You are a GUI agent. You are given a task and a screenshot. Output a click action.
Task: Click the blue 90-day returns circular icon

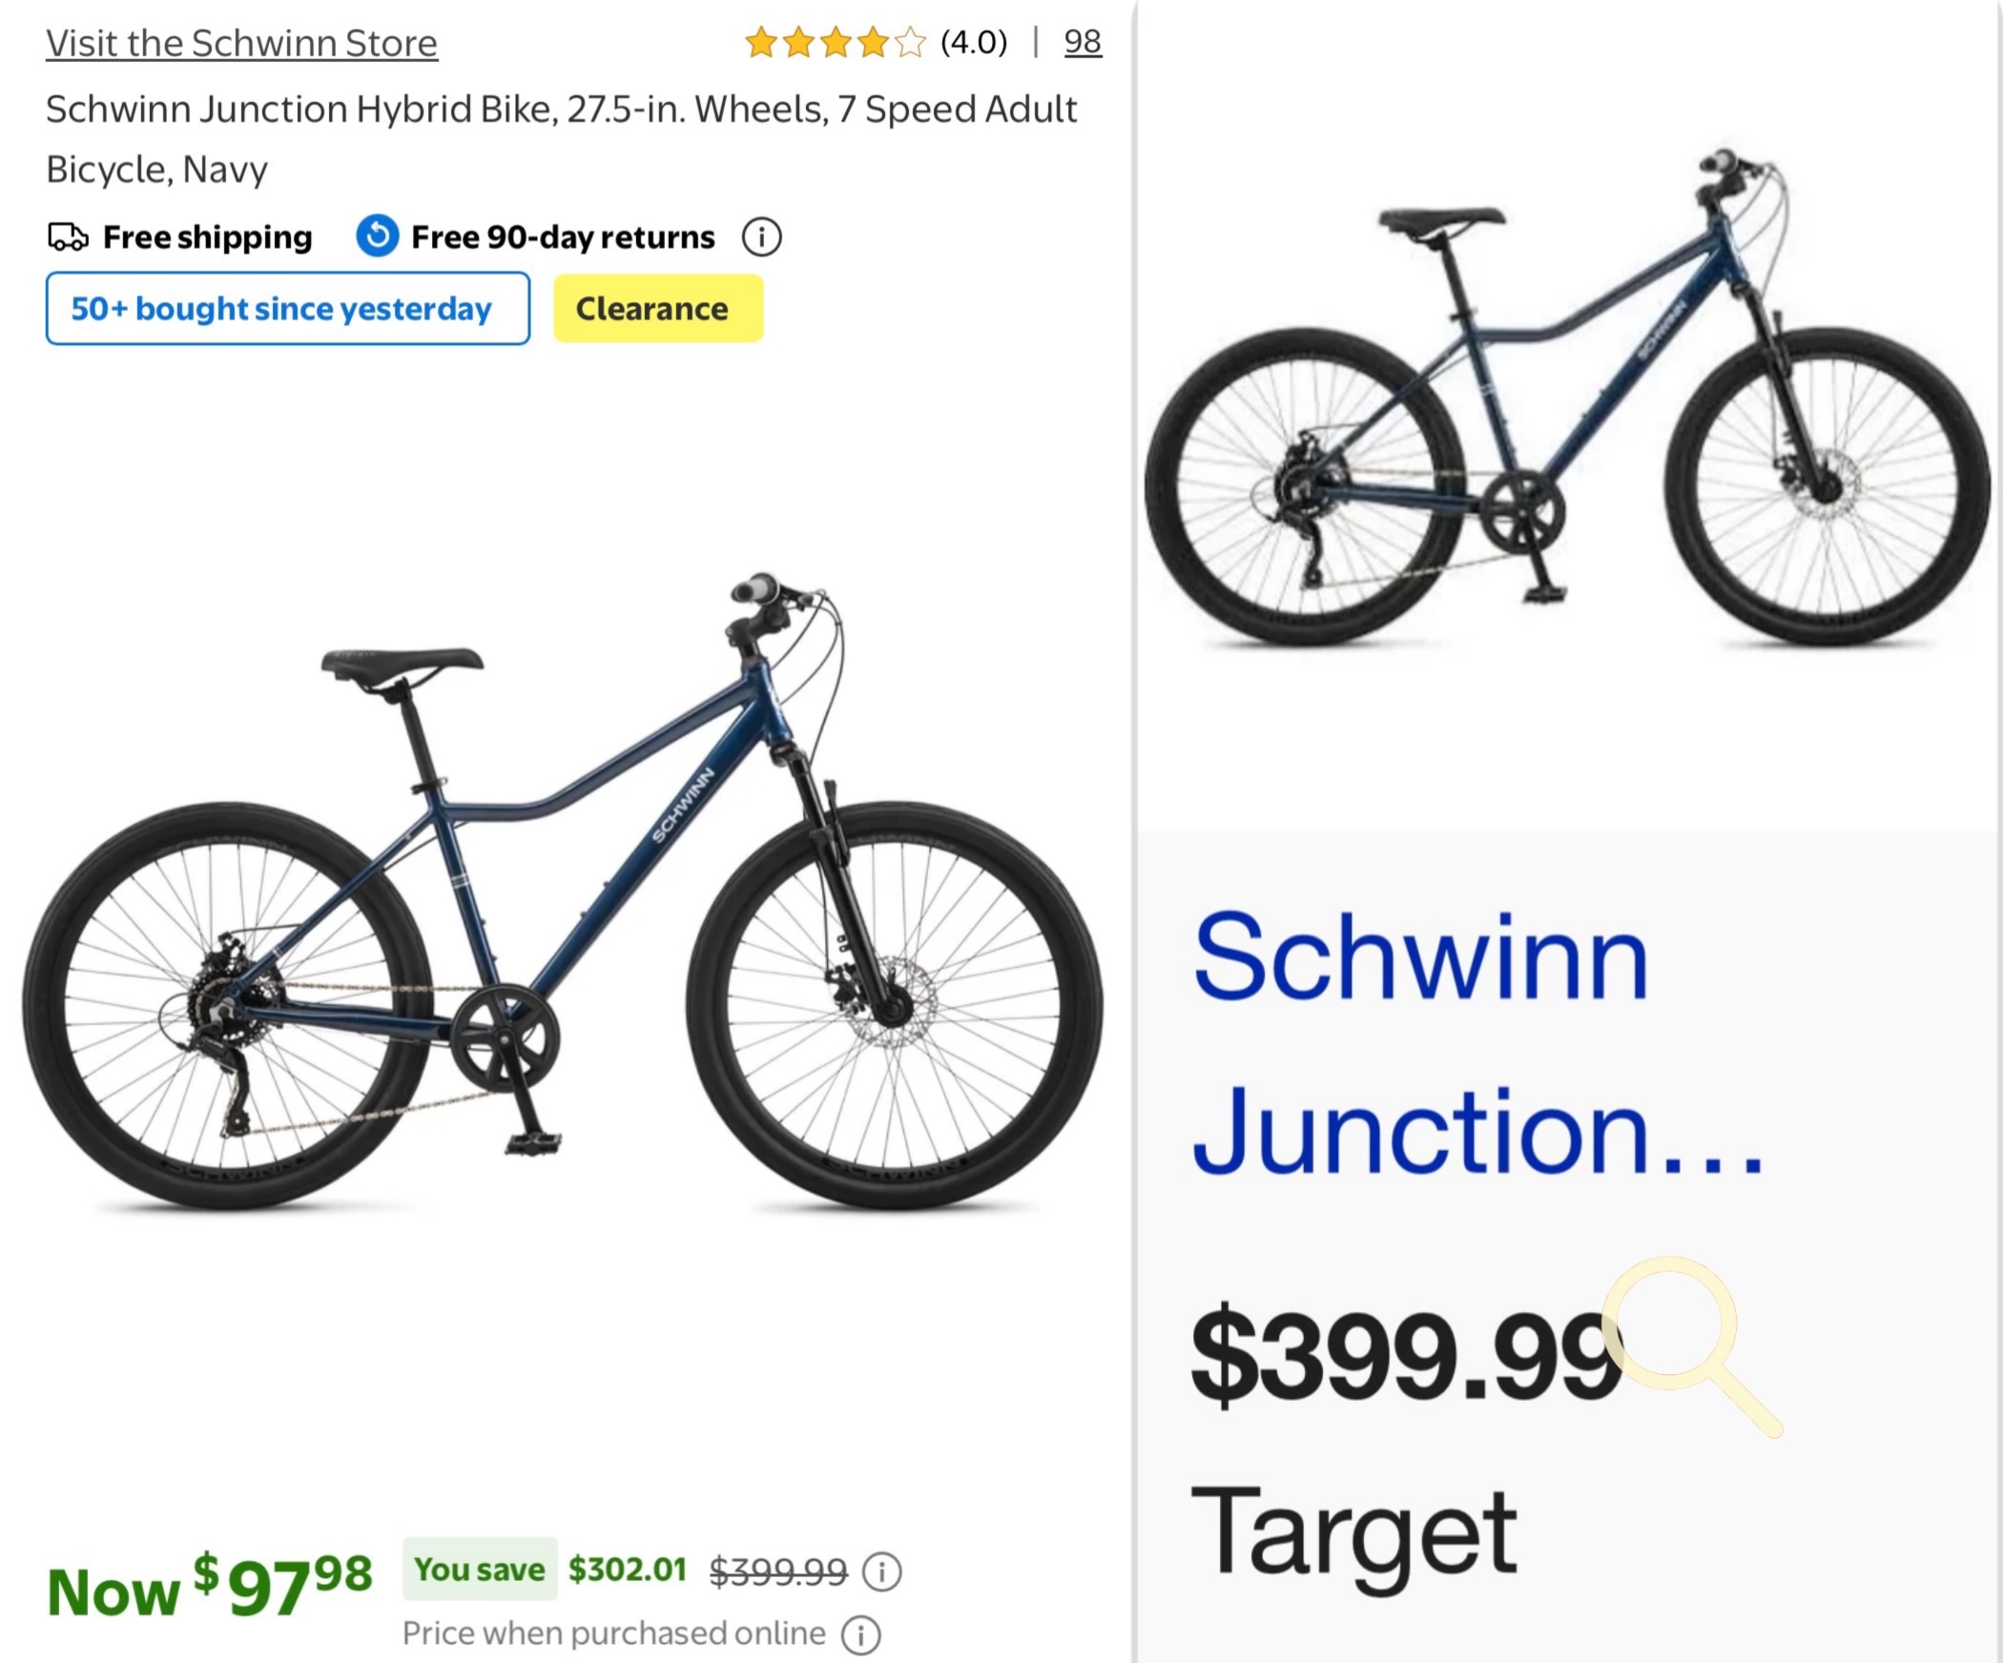click(378, 236)
